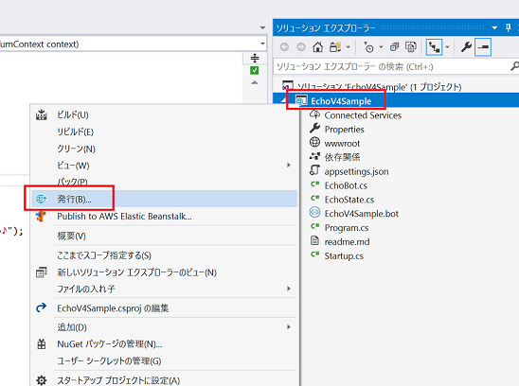Click the search magnifier icon in Solution Explorer
The image size is (519, 386).
pyautogui.click(x=514, y=66)
